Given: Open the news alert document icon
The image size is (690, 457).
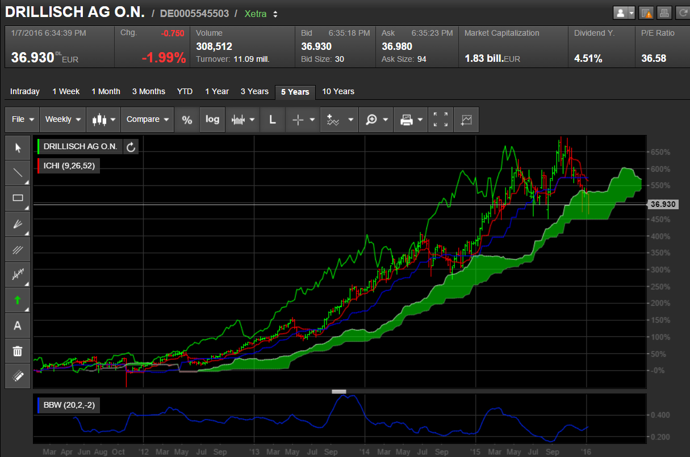Looking at the screenshot, I should [646, 13].
